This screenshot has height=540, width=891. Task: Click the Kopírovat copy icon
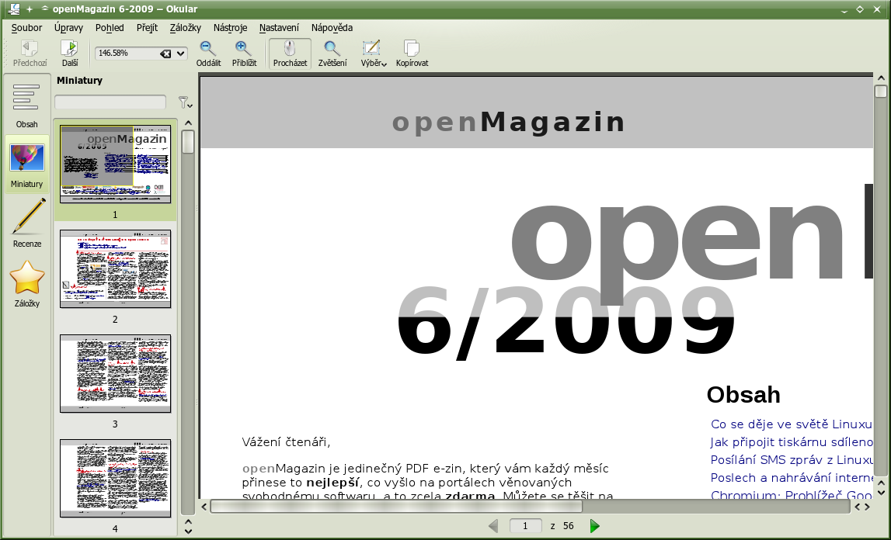point(412,50)
